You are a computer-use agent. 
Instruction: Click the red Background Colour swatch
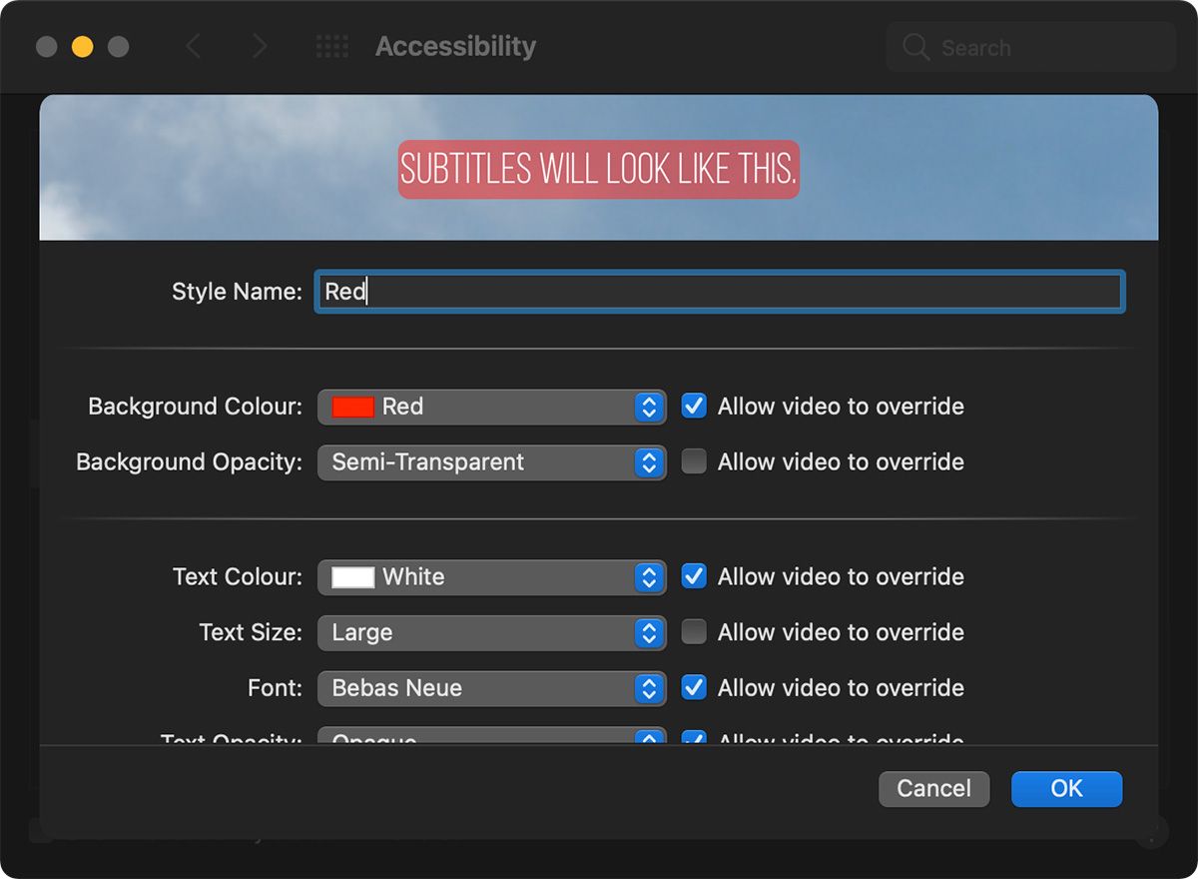352,407
